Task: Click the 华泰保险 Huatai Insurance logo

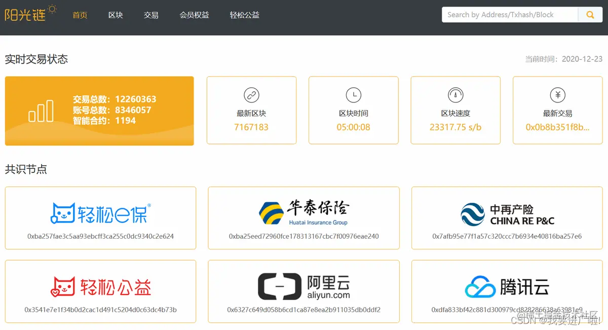Action: [303, 212]
